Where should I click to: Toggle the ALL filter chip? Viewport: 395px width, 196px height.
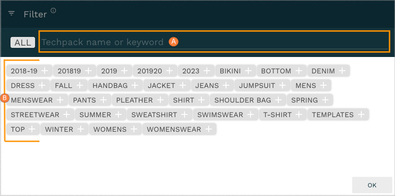(23, 42)
